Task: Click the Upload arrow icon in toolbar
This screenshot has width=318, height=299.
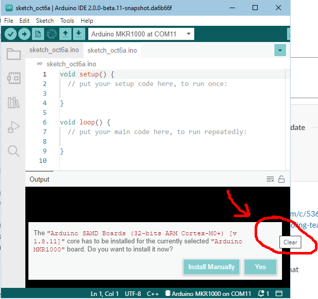Action: pyautogui.click(x=24, y=34)
